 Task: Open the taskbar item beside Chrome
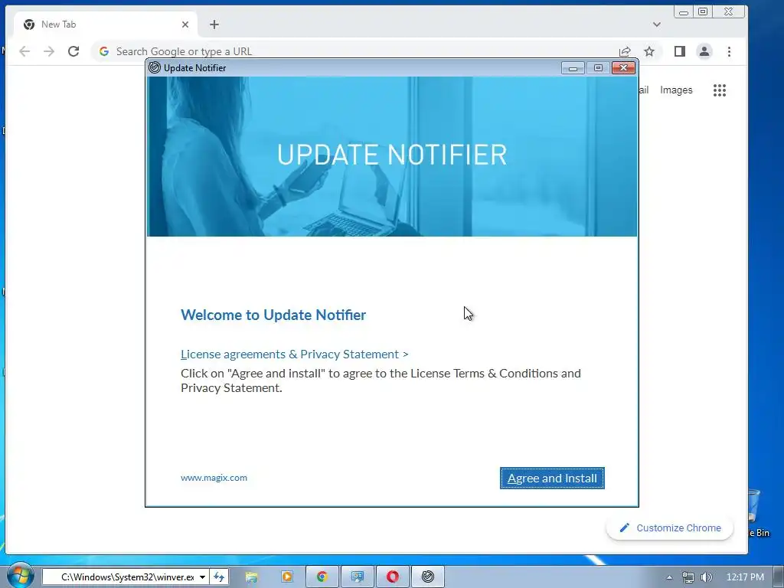tap(357, 577)
